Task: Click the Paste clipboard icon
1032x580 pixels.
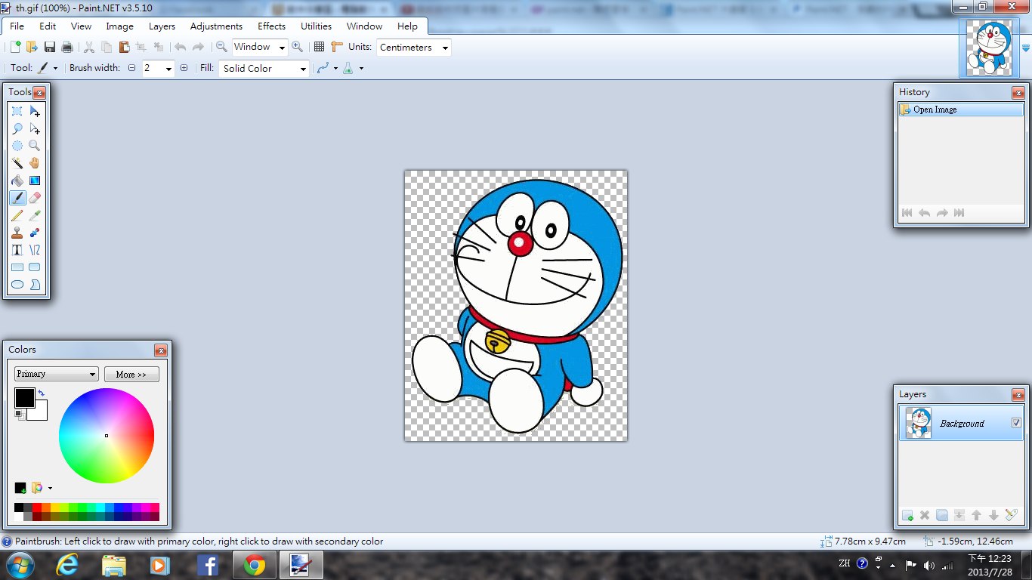Action: 124,47
